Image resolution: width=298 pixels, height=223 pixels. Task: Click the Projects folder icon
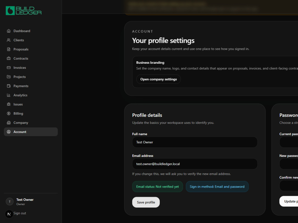coord(9,77)
